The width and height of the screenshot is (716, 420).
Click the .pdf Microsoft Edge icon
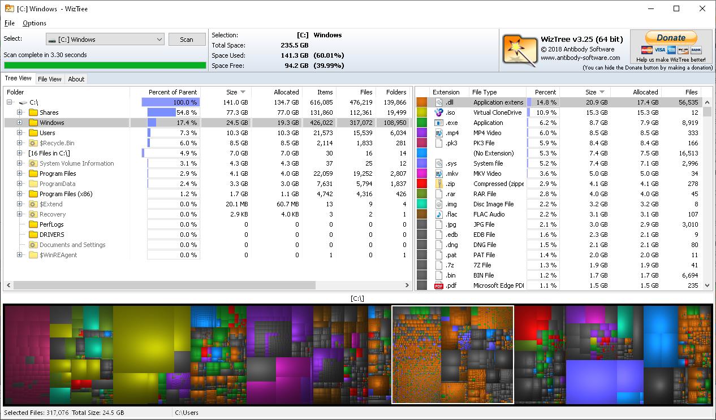pos(438,285)
